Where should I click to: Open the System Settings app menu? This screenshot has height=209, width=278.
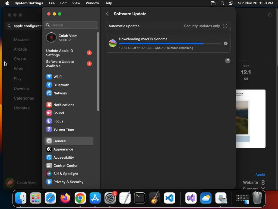[29, 3]
